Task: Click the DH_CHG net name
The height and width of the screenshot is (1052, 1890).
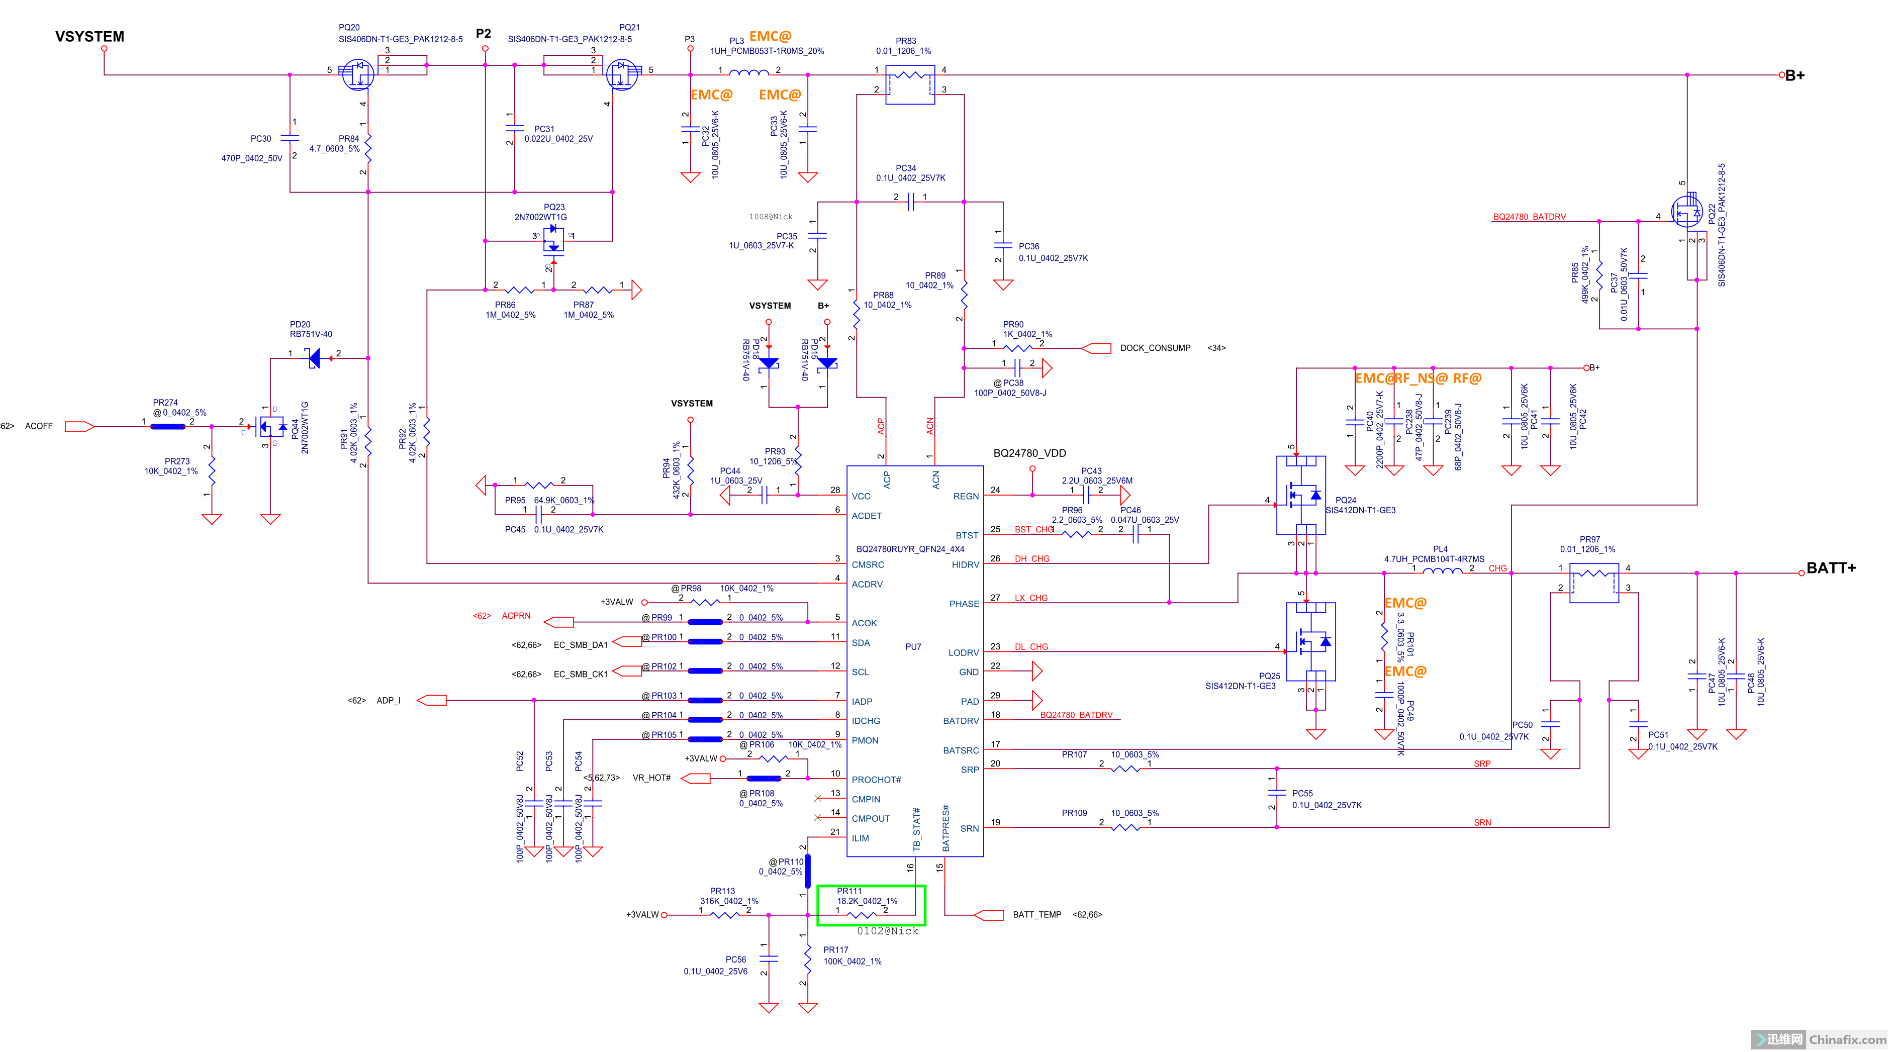Action: coord(1031,558)
